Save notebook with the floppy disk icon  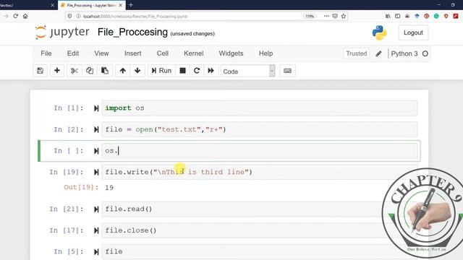(41, 71)
